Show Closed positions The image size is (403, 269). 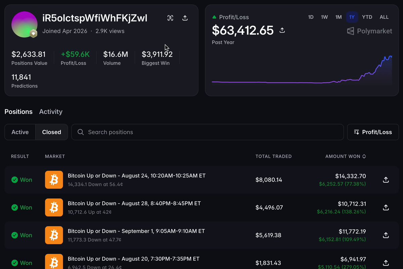coord(52,132)
